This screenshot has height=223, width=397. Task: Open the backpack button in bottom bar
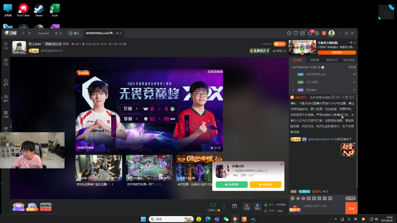pos(257,206)
